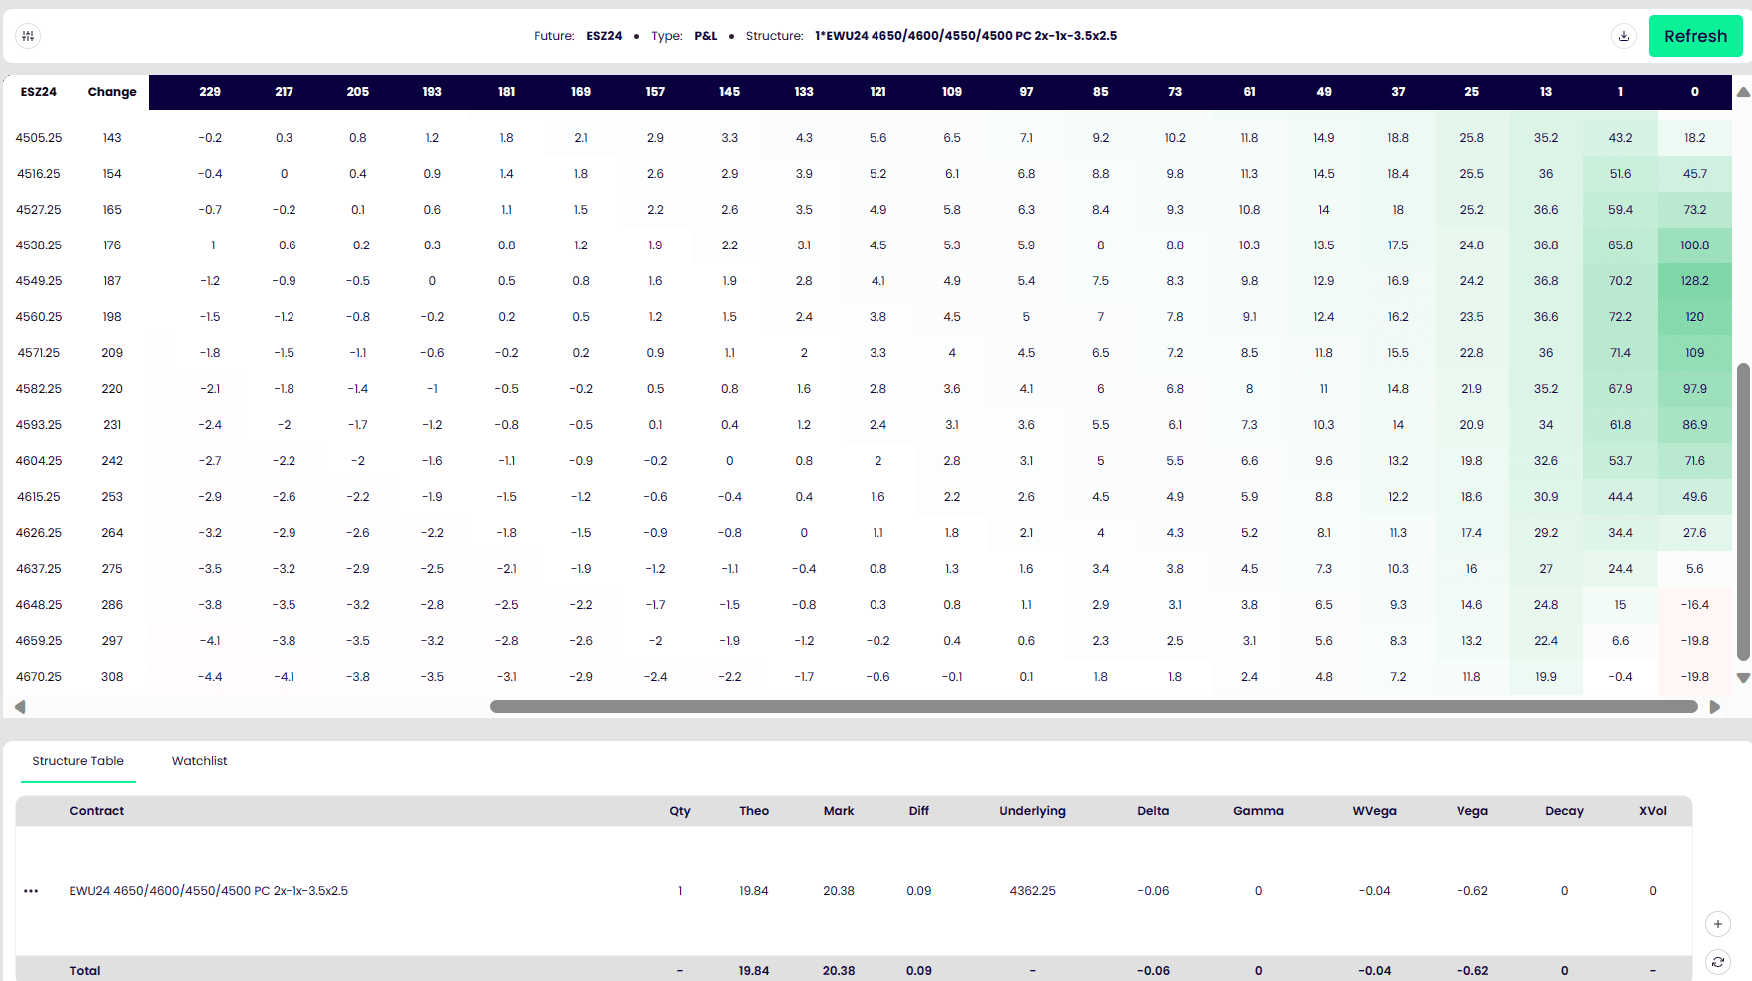Click the EWU24 4650/4600/4550/4500 contract name
The image size is (1752, 981).
coord(209,891)
